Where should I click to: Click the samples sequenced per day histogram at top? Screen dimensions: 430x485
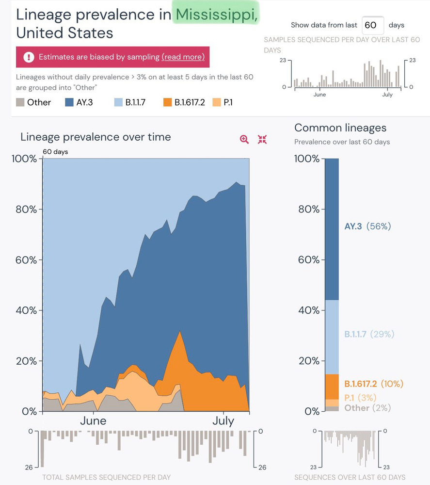(347, 74)
